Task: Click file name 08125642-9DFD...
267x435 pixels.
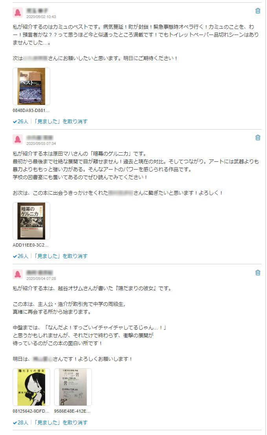Action: (x=31, y=411)
